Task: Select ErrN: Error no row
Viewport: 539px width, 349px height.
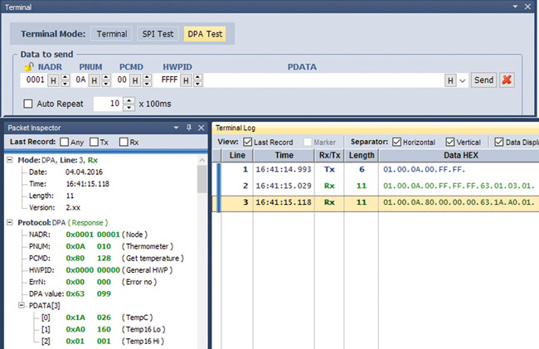Action: pyautogui.click(x=93, y=282)
